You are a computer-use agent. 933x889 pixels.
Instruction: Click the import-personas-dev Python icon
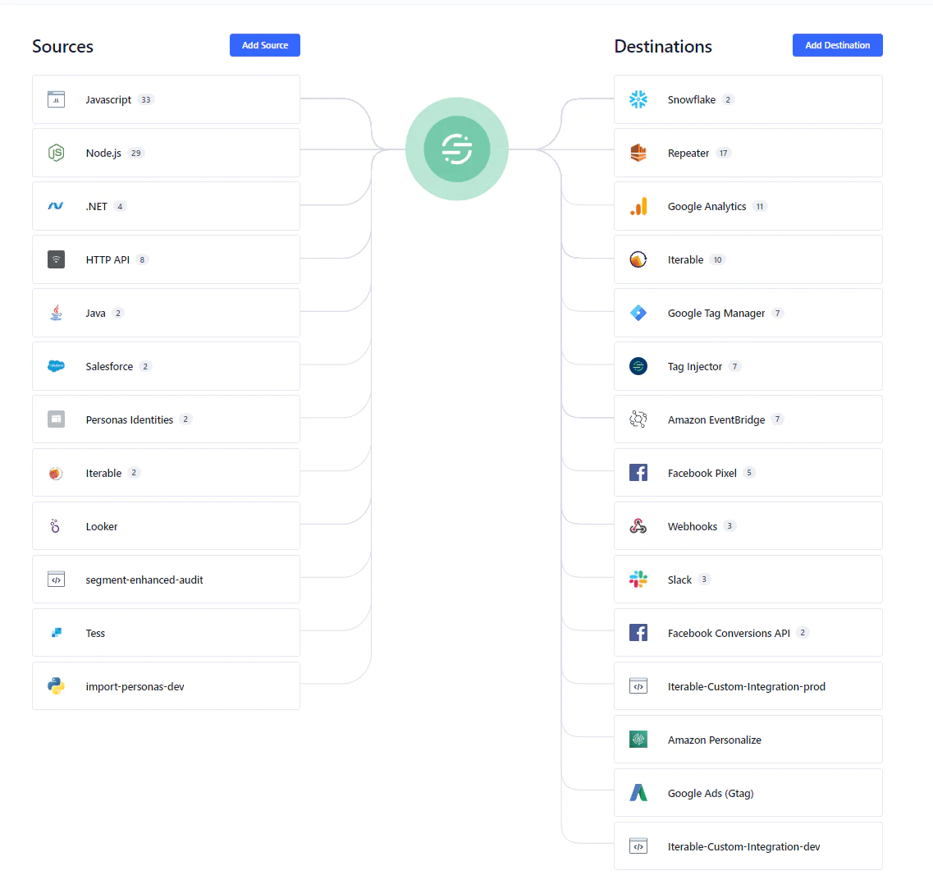click(x=56, y=686)
